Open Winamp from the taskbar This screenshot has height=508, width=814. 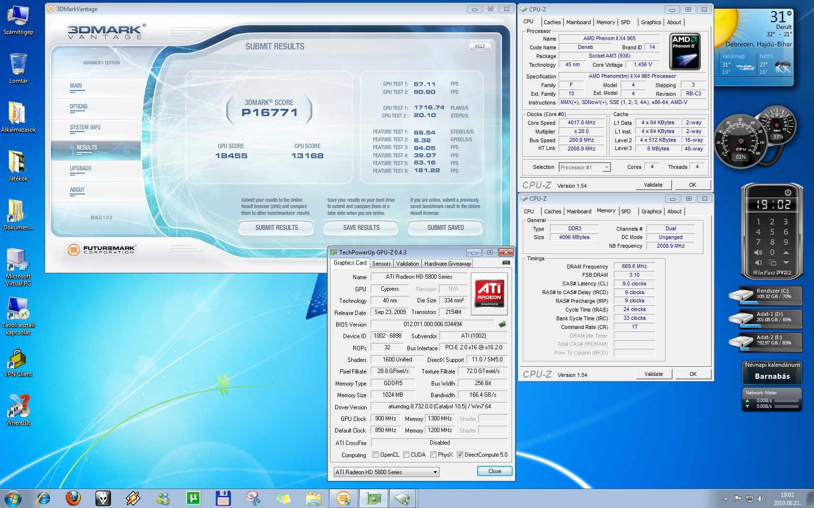133,498
